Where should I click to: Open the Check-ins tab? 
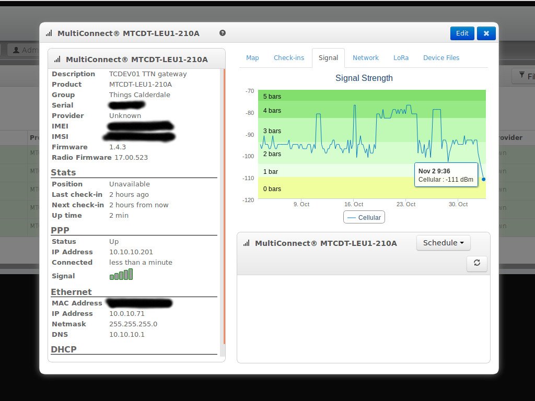288,57
